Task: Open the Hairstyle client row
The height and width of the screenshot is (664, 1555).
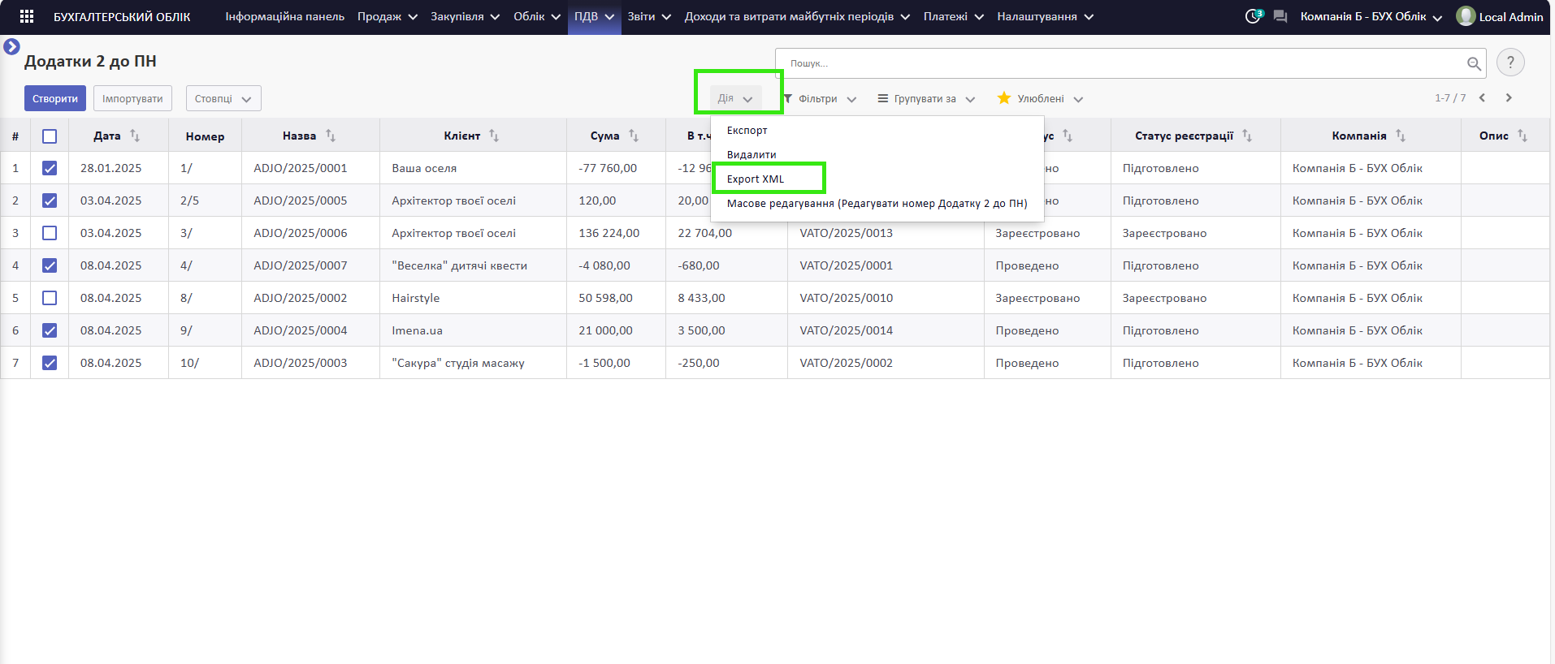Action: [x=416, y=298]
